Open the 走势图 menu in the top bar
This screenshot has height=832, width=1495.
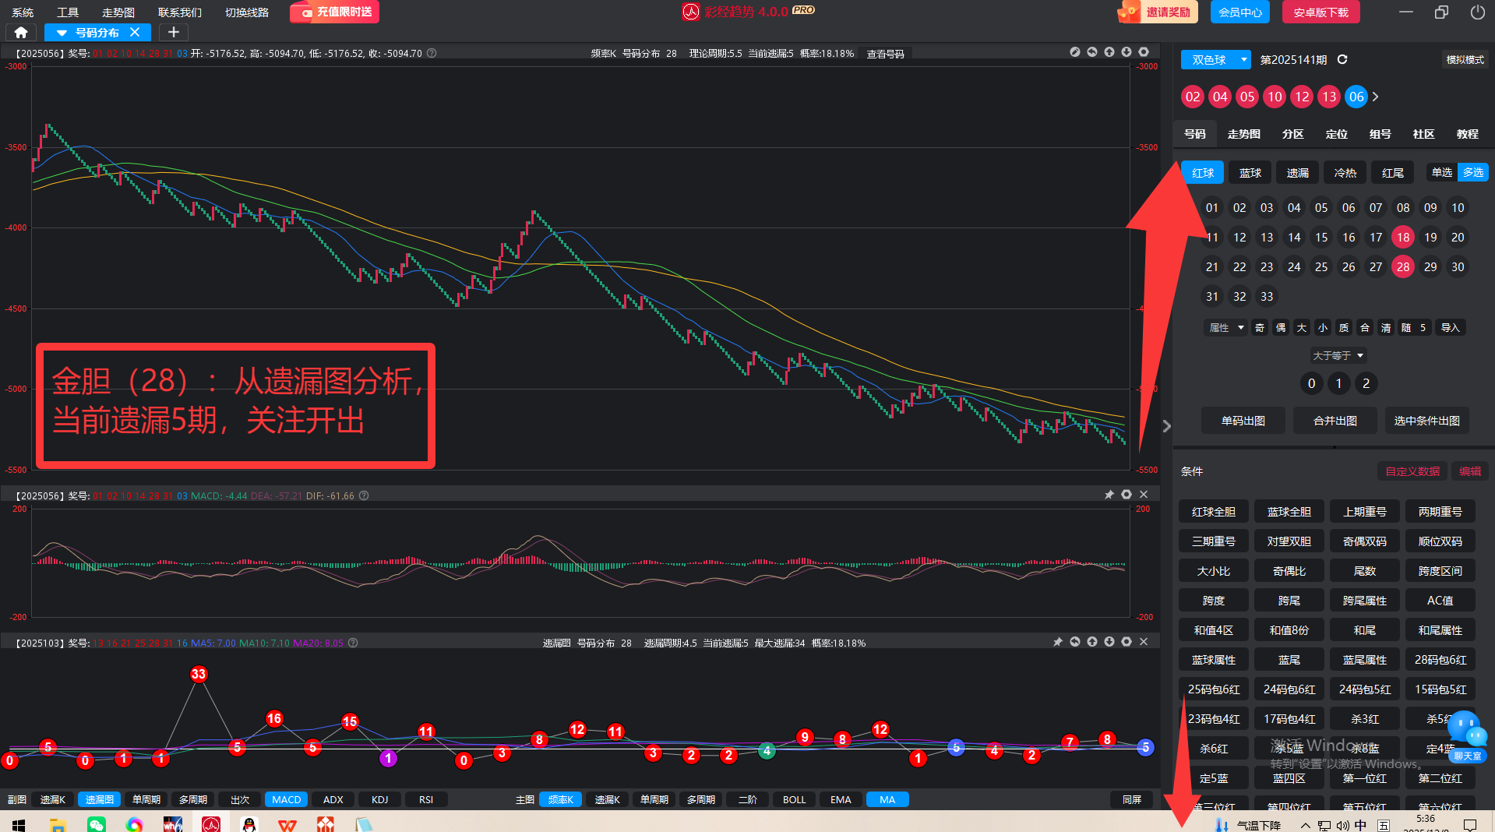(118, 12)
